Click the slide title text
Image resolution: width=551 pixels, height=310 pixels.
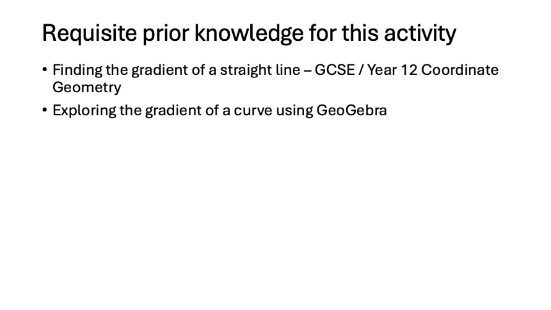click(248, 33)
